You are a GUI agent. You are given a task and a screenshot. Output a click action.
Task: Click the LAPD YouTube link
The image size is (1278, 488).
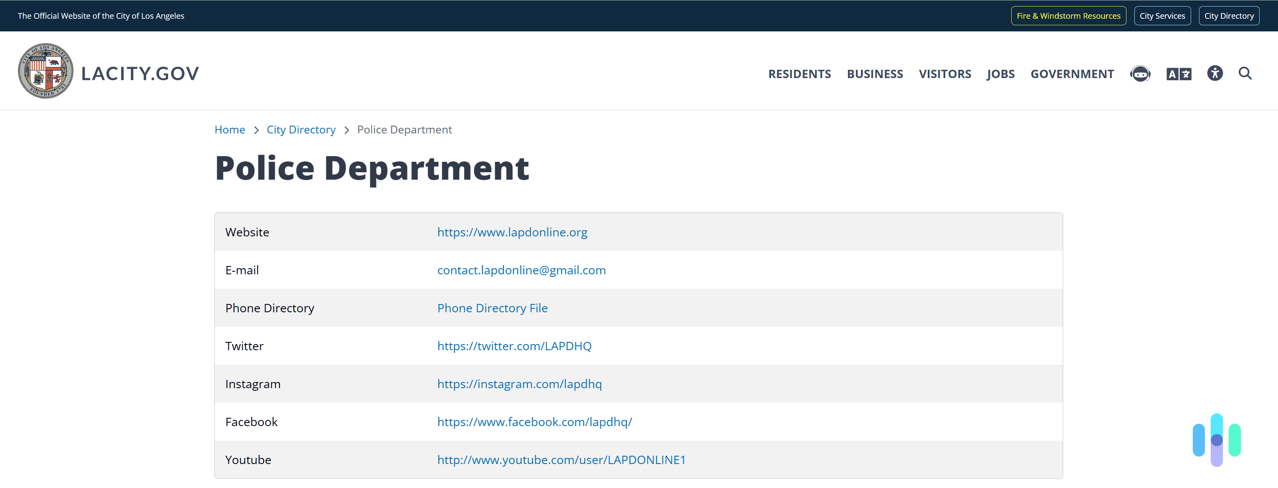coord(561,460)
